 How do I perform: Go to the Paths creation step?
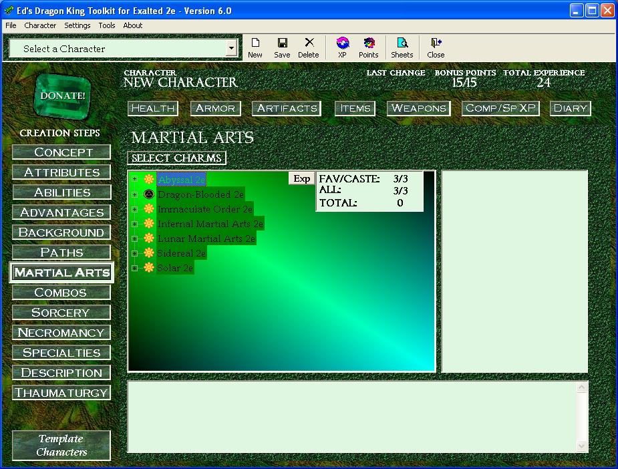[61, 253]
